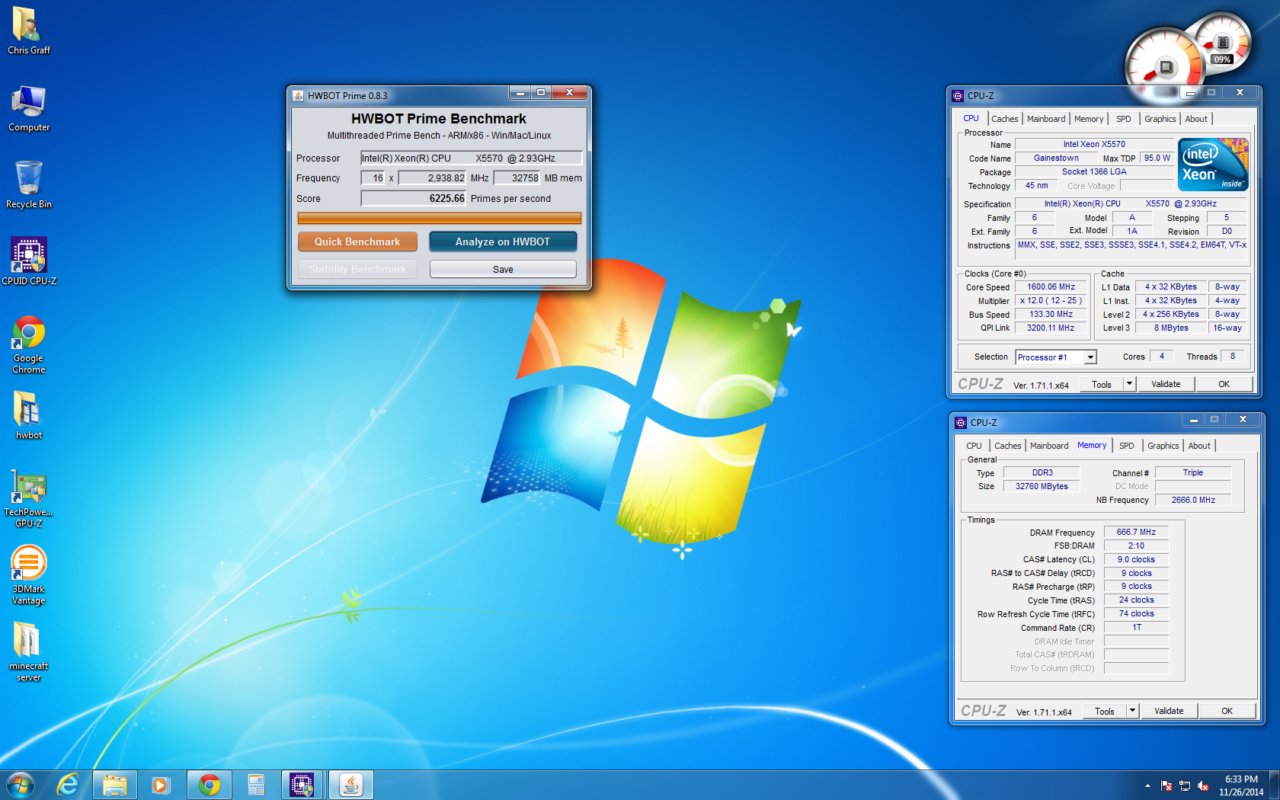Viewport: 1280px width, 800px height.
Task: Click the Score field showing 6225.66
Action: click(413, 199)
